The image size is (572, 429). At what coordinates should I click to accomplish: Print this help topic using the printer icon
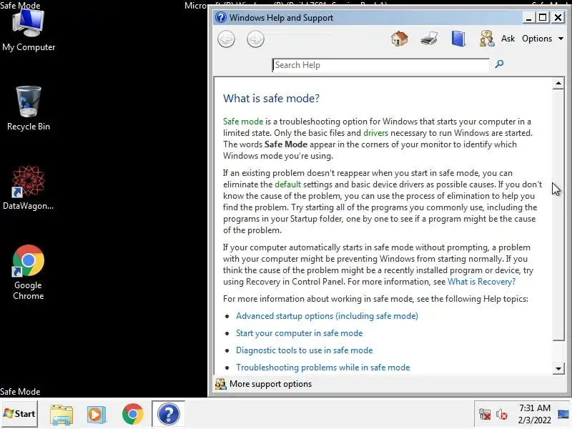(x=429, y=39)
